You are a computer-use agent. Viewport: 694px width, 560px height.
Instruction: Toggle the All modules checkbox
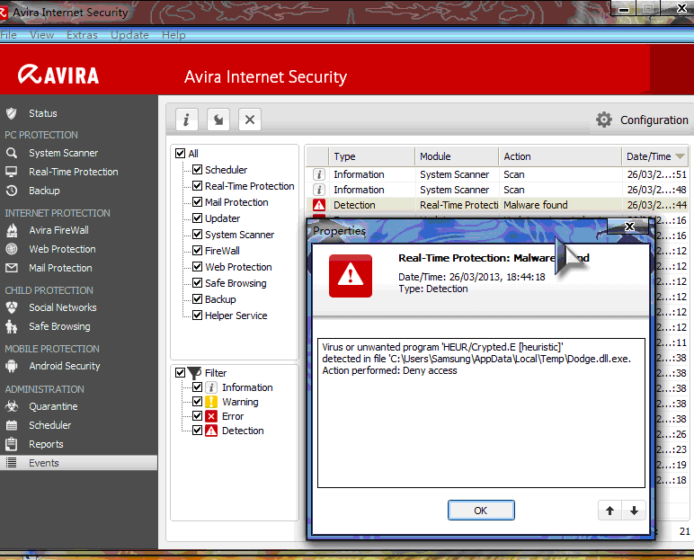180,153
